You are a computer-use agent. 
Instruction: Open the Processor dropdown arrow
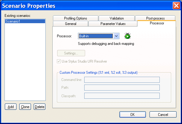point(116,36)
